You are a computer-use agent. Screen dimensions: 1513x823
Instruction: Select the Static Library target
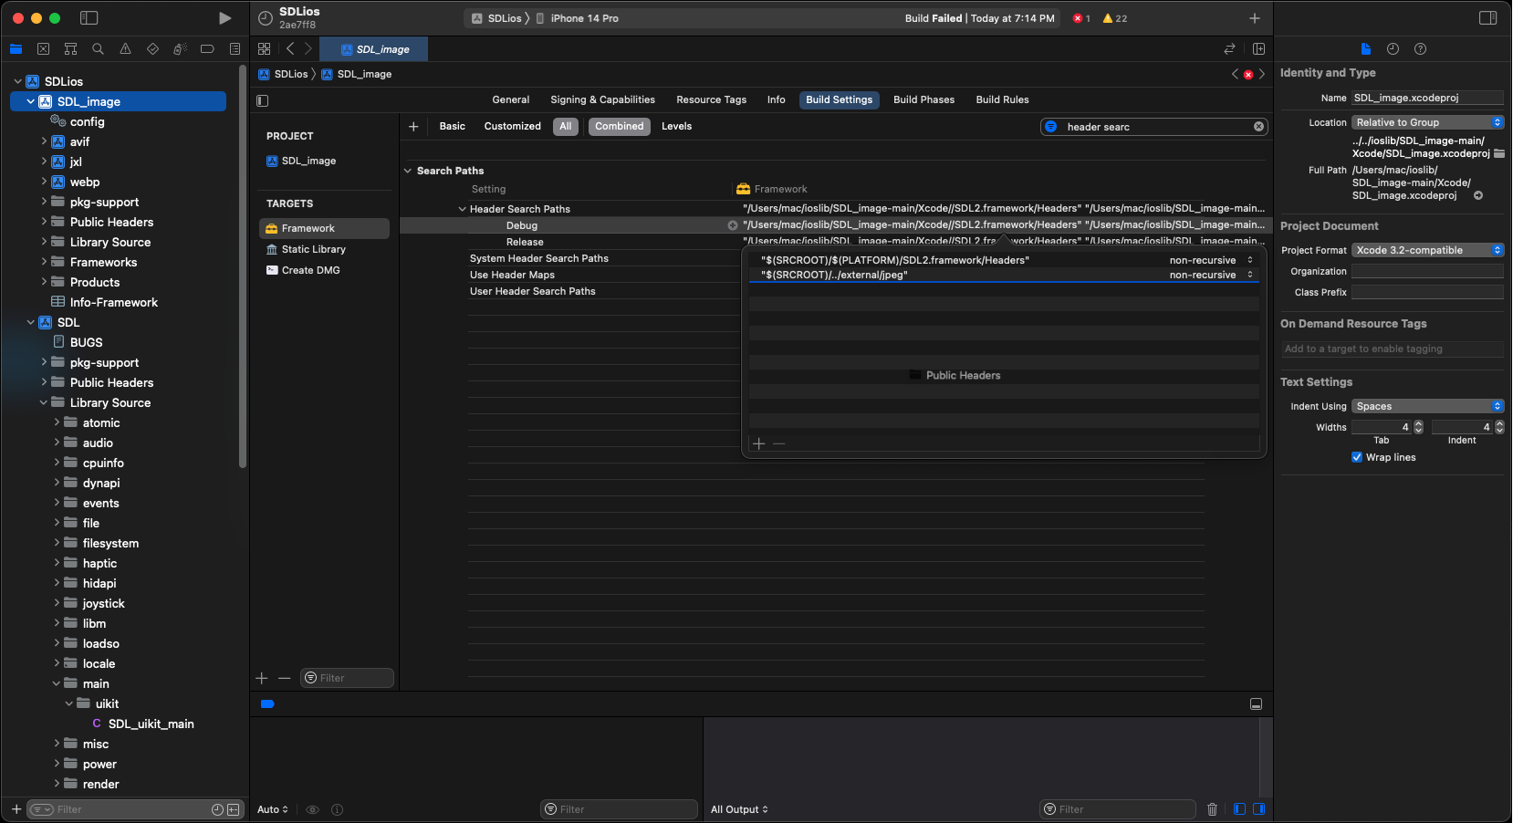pos(313,249)
